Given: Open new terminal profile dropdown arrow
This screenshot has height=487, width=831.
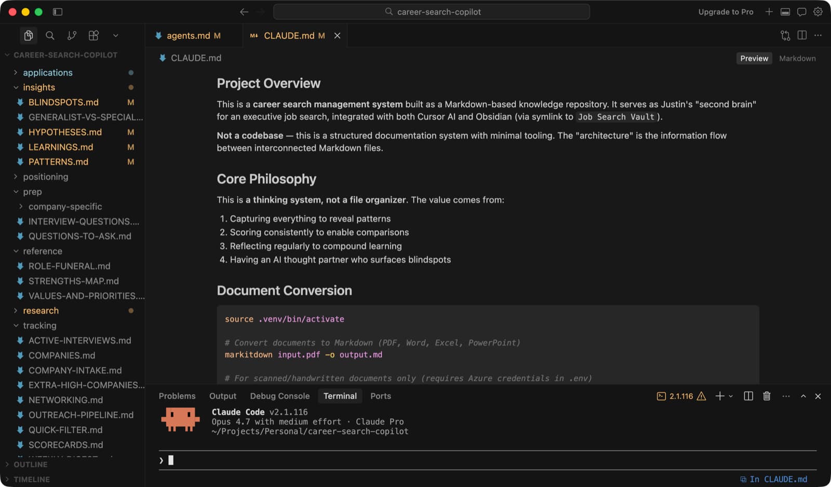Looking at the screenshot, I should point(731,396).
